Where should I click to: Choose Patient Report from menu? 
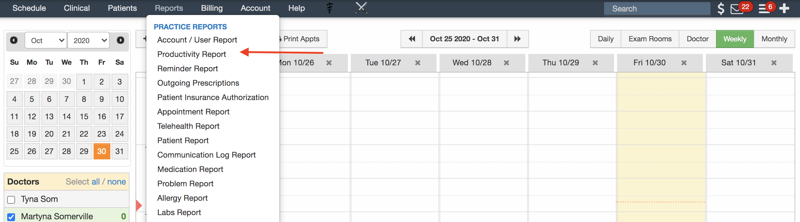click(183, 140)
